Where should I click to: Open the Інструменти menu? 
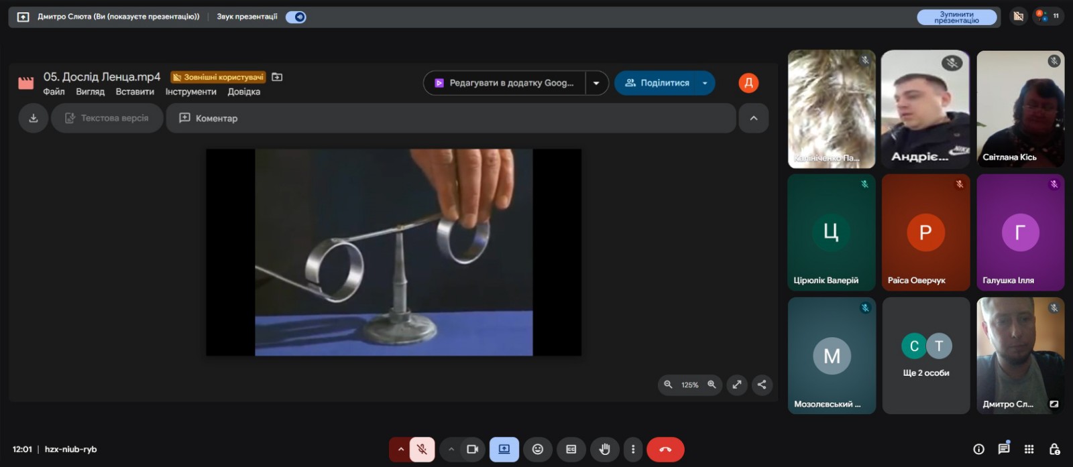coord(190,92)
